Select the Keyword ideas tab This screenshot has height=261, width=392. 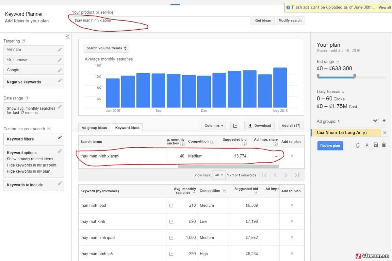127,128
